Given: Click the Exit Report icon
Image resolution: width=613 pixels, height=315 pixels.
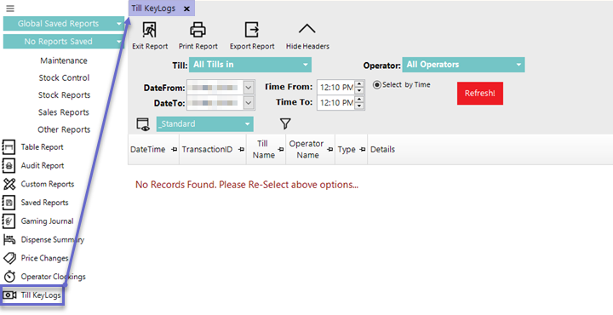Looking at the screenshot, I should [x=149, y=30].
